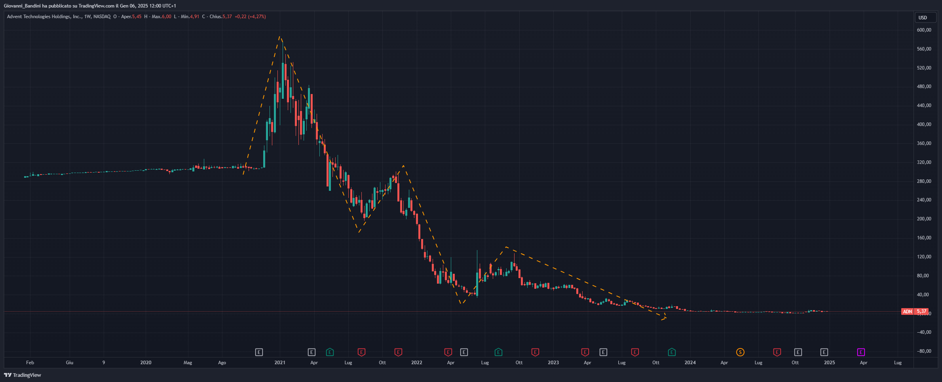942x382 pixels.
Task: Click the Giu label on time axis
Action: click(70, 363)
